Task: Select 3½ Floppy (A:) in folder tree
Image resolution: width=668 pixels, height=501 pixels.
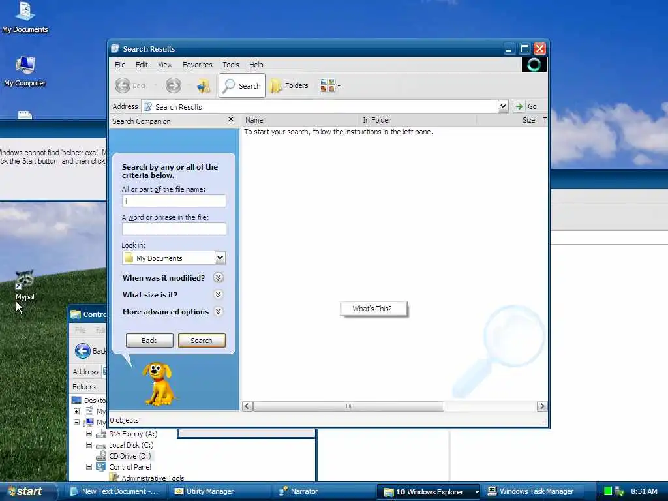Action: [x=133, y=434]
